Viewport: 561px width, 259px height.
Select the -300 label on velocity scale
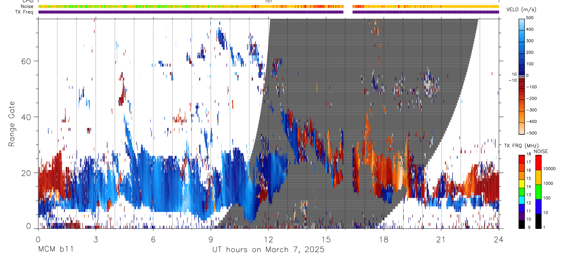click(531, 110)
